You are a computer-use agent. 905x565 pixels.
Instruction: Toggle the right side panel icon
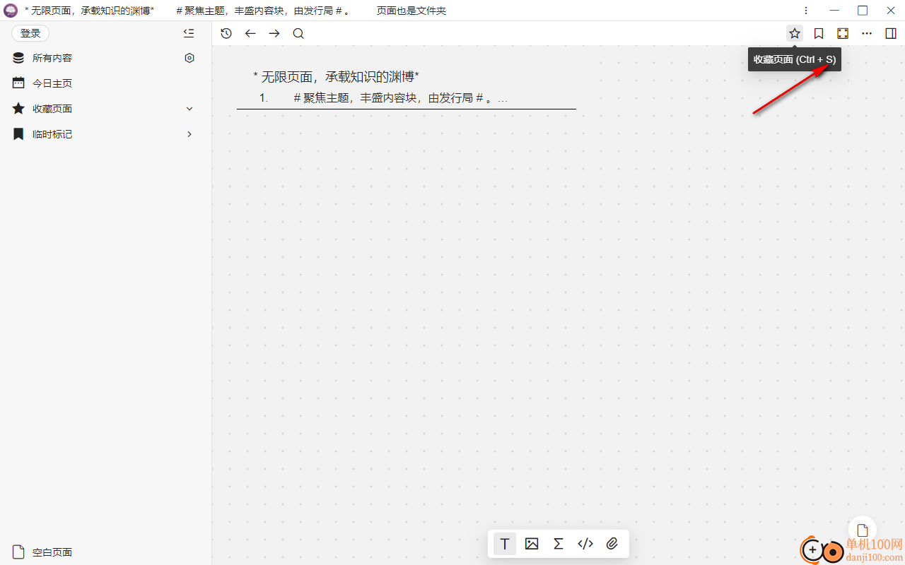coord(891,33)
